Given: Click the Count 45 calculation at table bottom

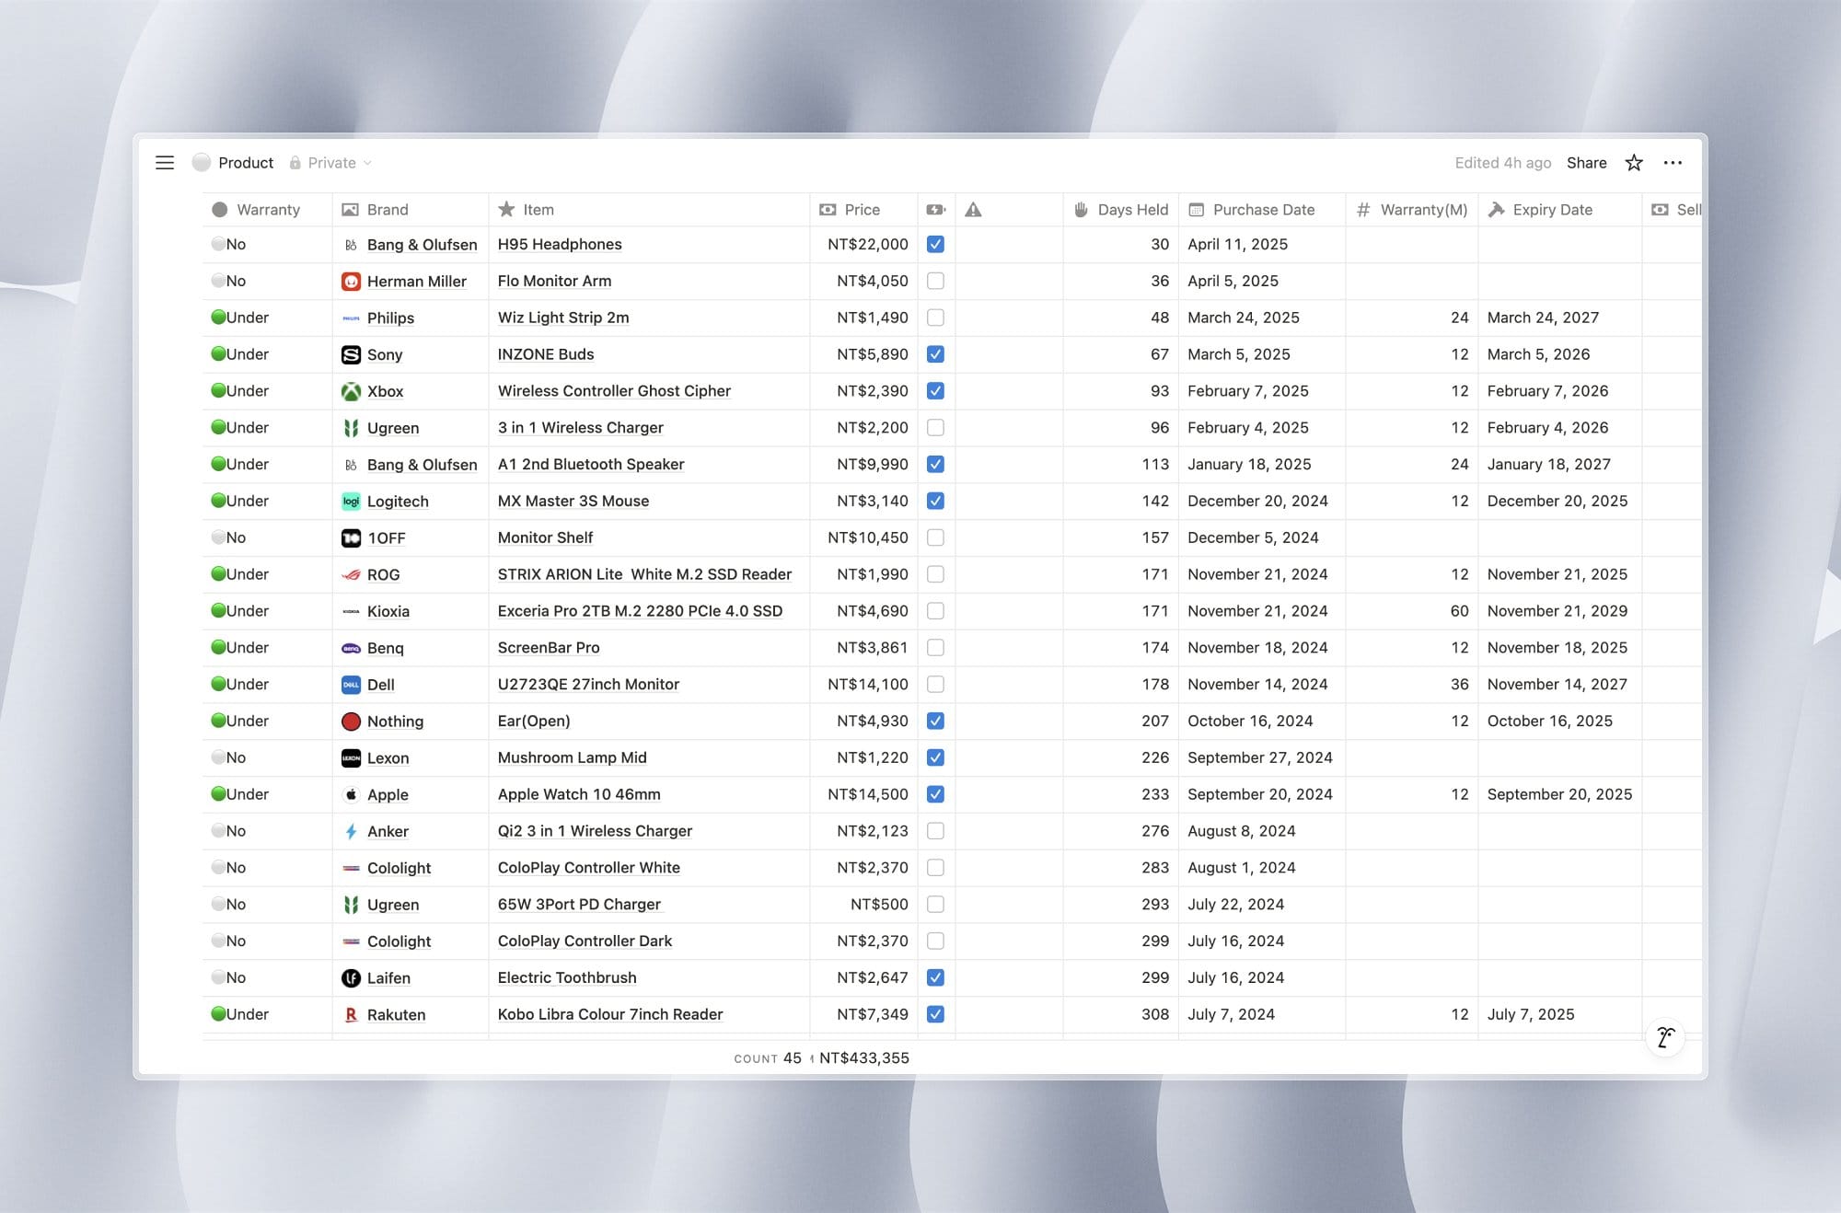Looking at the screenshot, I should (x=770, y=1057).
